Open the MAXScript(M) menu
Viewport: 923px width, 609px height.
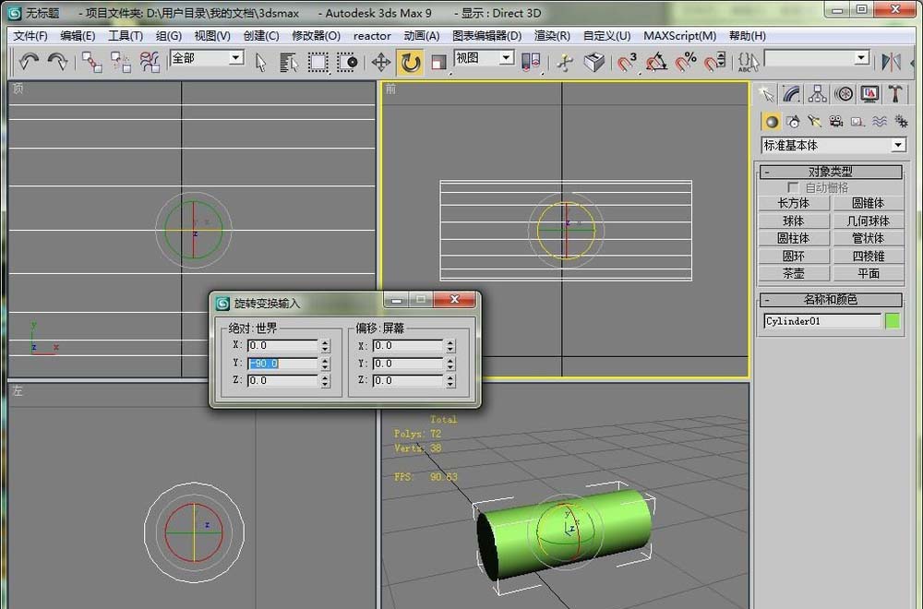click(x=680, y=36)
